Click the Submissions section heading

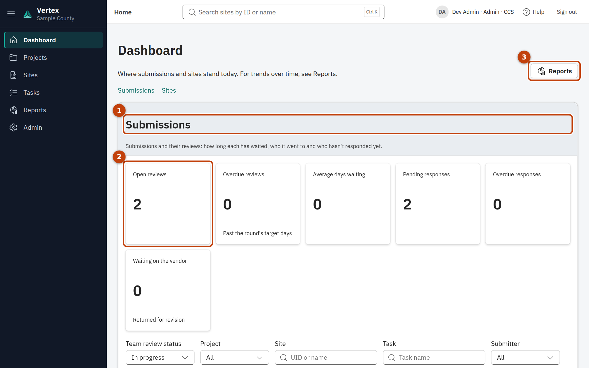158,125
